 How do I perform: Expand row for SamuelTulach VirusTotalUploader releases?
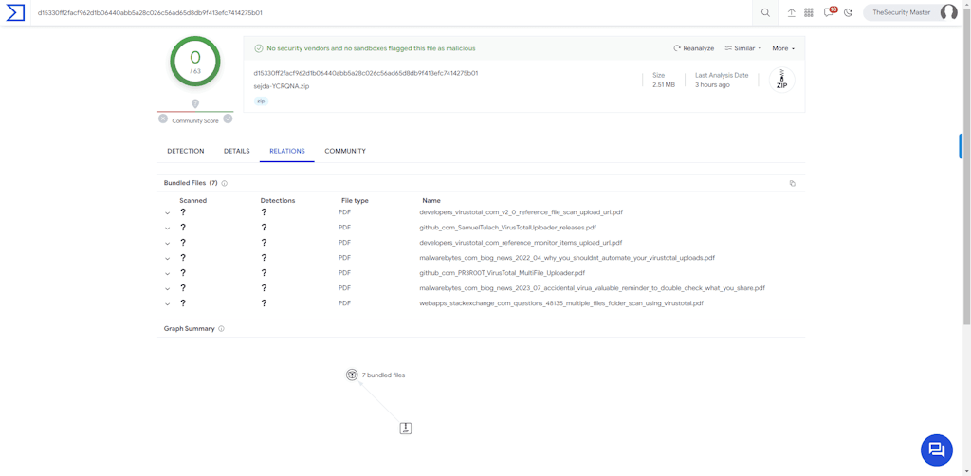(x=167, y=228)
